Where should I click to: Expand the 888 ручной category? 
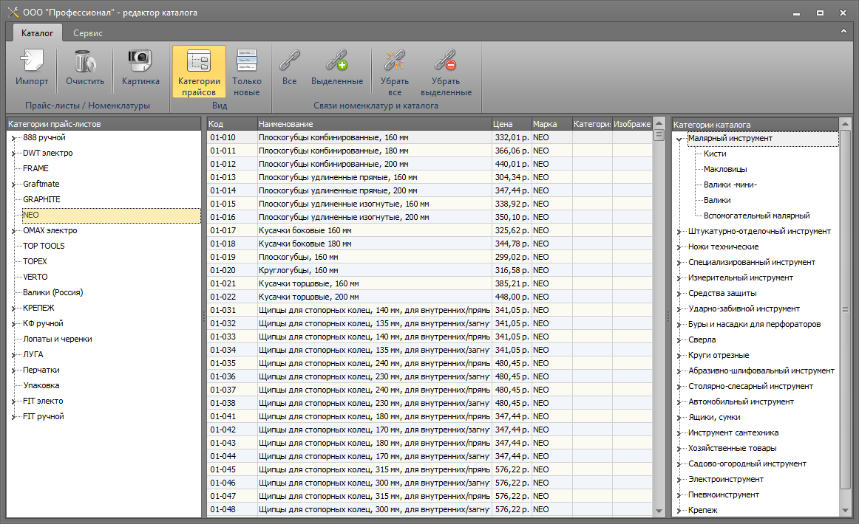pos(14,138)
